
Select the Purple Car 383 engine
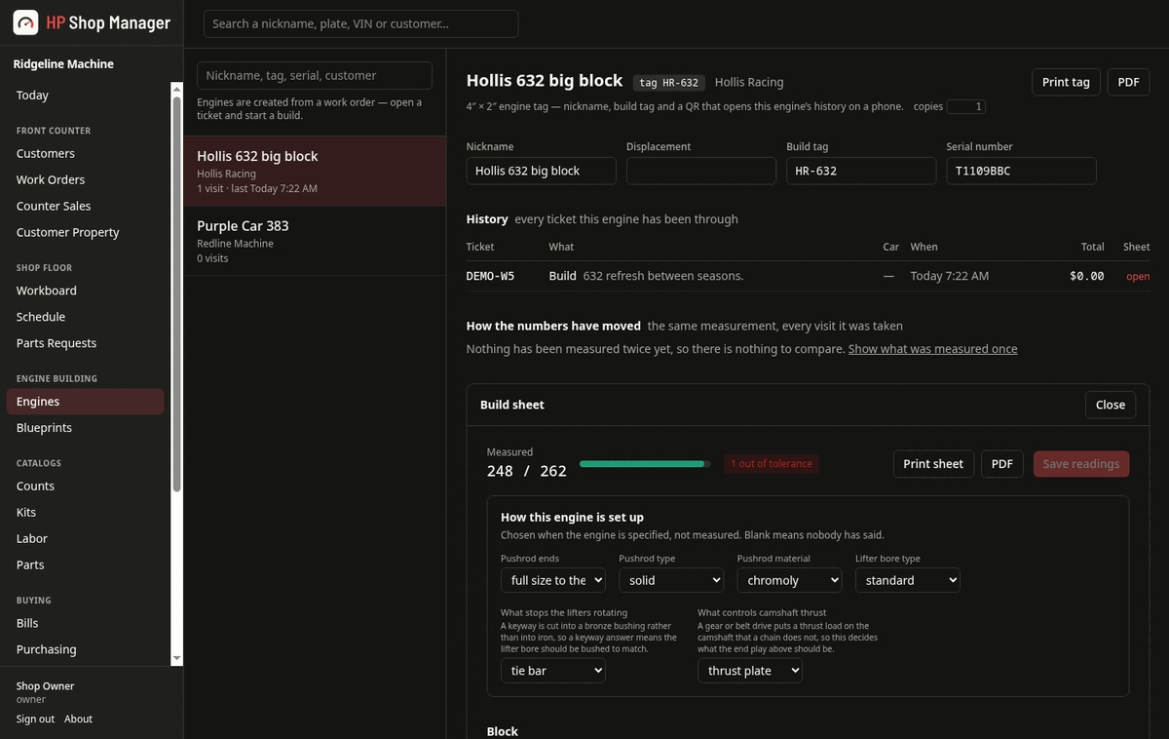pos(315,241)
